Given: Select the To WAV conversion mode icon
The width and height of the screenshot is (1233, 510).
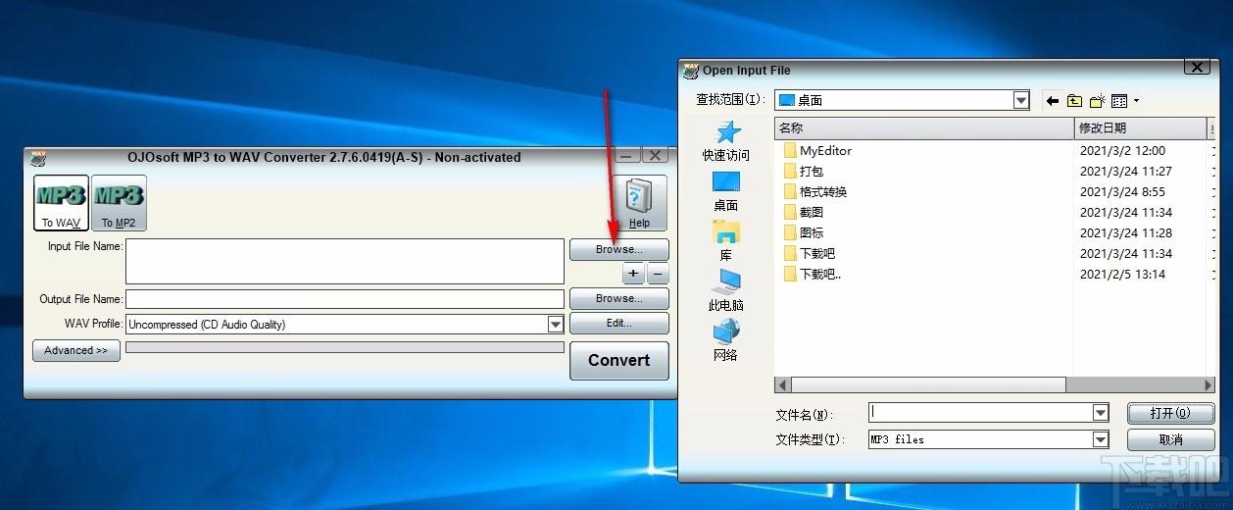Looking at the screenshot, I should (61, 203).
